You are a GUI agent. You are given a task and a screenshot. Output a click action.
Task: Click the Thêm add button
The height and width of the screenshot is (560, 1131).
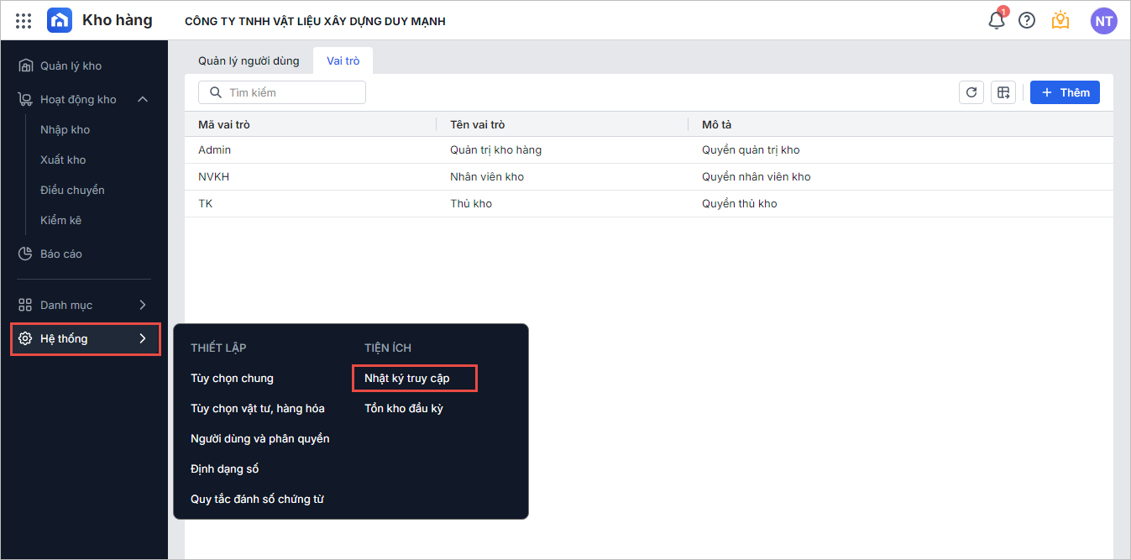1065,92
